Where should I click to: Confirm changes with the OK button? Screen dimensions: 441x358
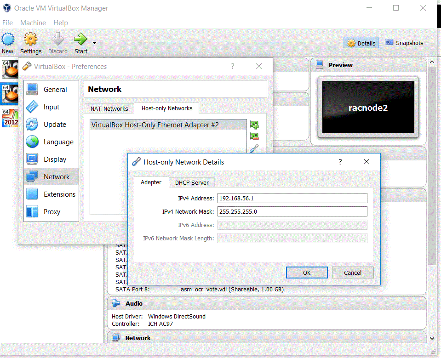[306, 273]
